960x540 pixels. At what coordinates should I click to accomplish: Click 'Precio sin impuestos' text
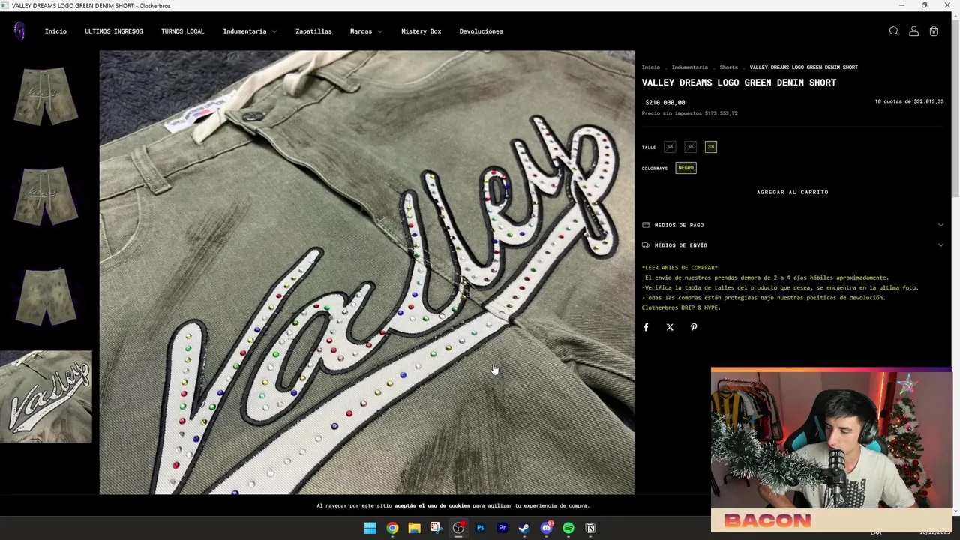pos(689,113)
